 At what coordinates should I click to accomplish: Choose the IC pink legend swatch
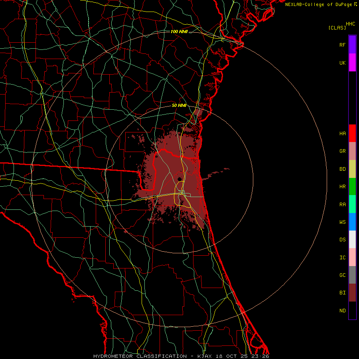tap(352, 257)
